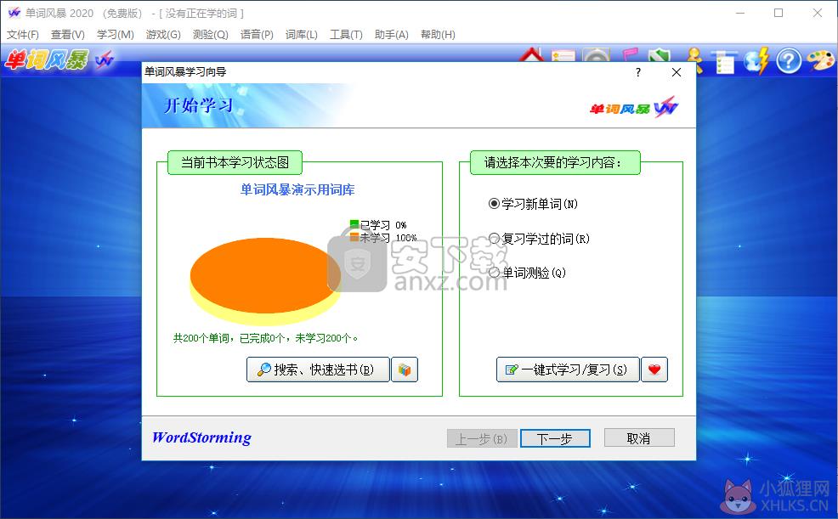Viewport: 838px width, 519px height.
Task: Click the app icon in title bar
Action: point(14,13)
